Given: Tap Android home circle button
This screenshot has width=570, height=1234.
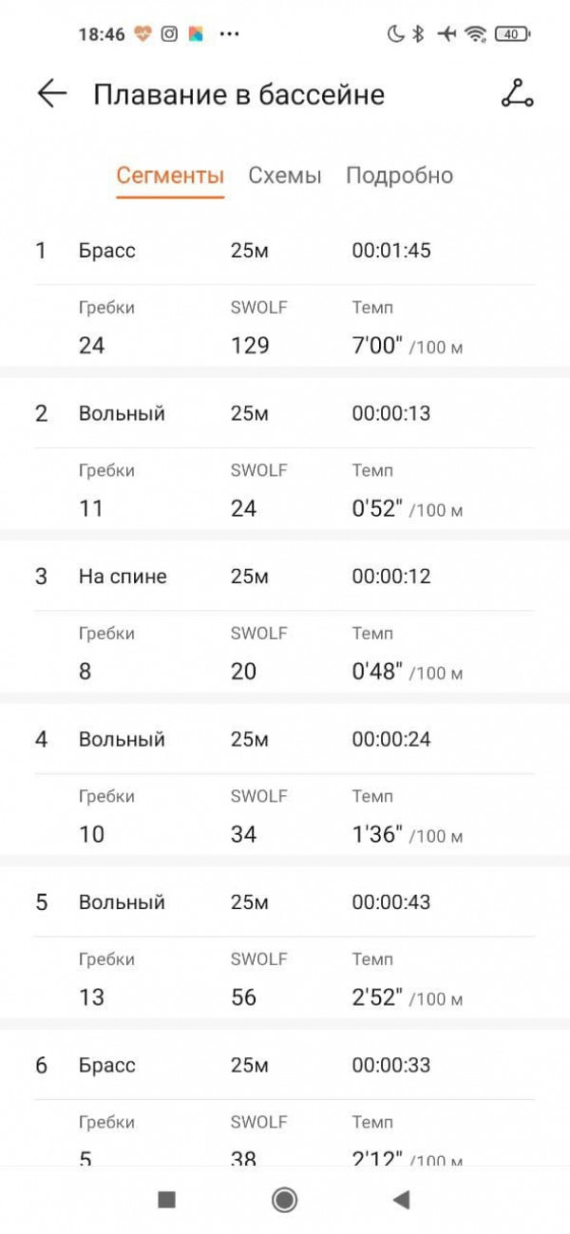Looking at the screenshot, I should (284, 1200).
